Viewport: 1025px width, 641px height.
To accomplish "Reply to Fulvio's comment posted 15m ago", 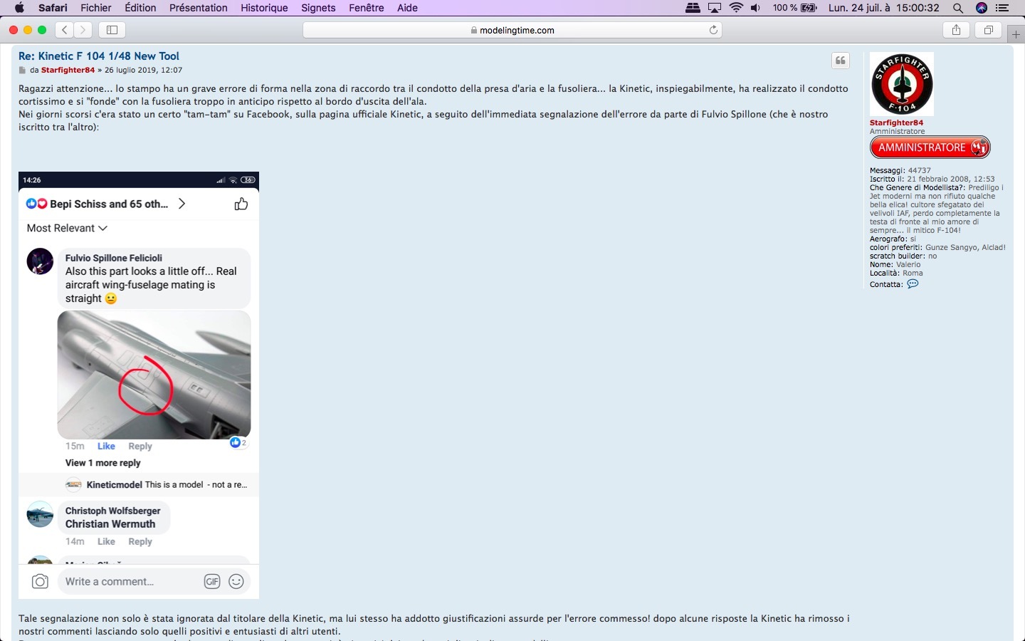I will point(140,446).
